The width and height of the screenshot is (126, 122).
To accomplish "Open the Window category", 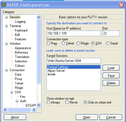I will (x=15, y=44).
